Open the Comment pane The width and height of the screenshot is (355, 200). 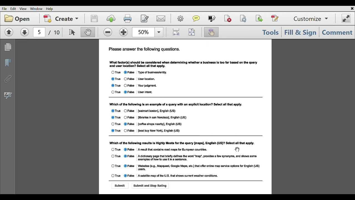(x=337, y=32)
